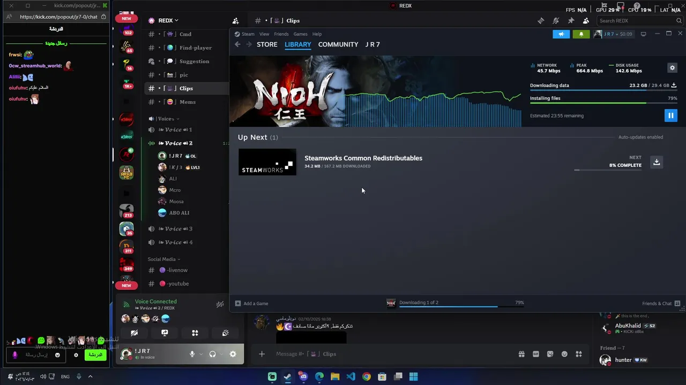Open Kick chat emoji picker
This screenshot has width=686, height=385.
click(x=57, y=355)
